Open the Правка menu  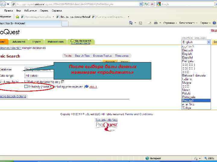coord(8,10)
